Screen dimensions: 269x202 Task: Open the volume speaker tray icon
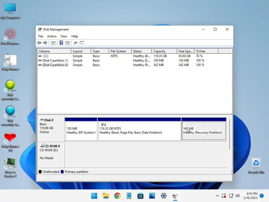[237, 196]
